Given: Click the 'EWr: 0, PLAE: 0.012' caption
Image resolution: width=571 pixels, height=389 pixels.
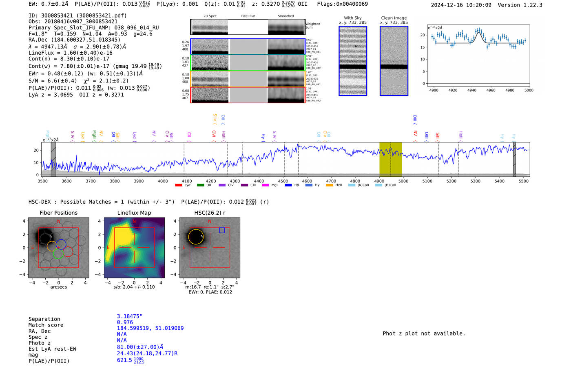Looking at the screenshot, I should pos(210,292).
